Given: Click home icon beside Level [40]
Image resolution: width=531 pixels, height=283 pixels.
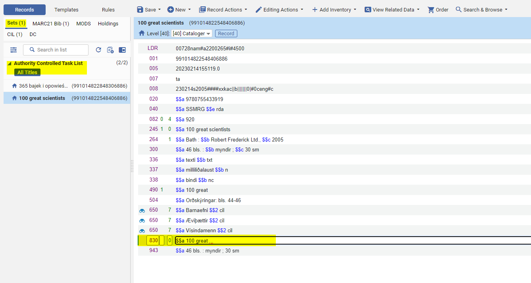Looking at the screenshot, I should coord(142,33).
